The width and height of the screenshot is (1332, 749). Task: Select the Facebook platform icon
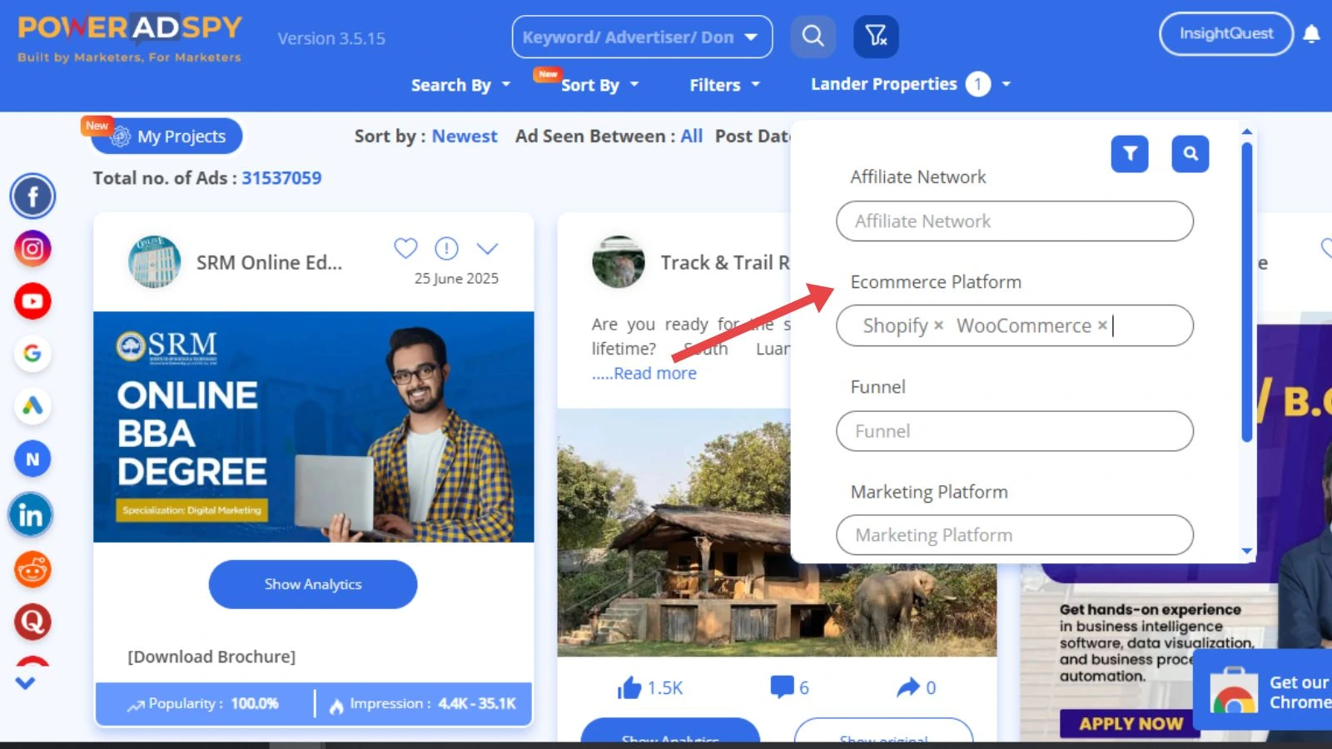click(x=32, y=196)
